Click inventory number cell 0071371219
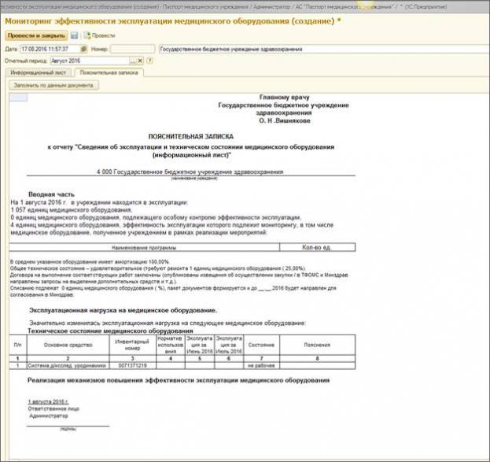490x462 pixels. click(x=133, y=366)
